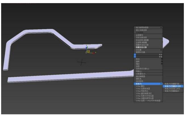185x118 pixels.
Task: Expand the 状态集 submenu arrow
Action: point(161,50)
